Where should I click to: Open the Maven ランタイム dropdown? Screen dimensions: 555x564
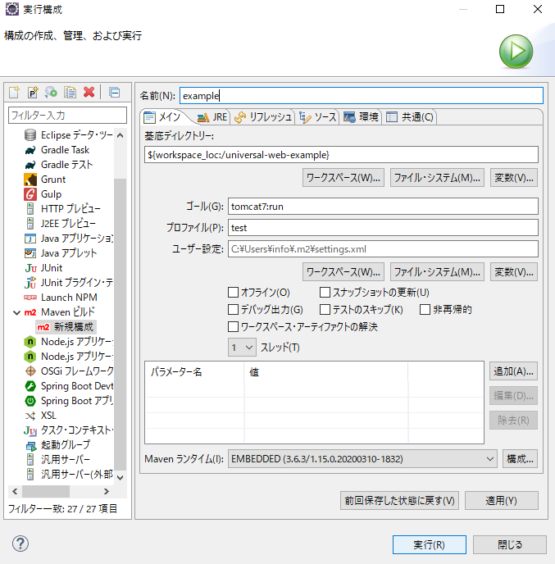click(362, 458)
